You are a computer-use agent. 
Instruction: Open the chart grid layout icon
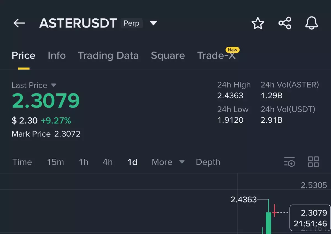313,162
